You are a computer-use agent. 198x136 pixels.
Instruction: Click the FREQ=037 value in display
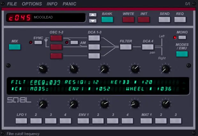45,82
